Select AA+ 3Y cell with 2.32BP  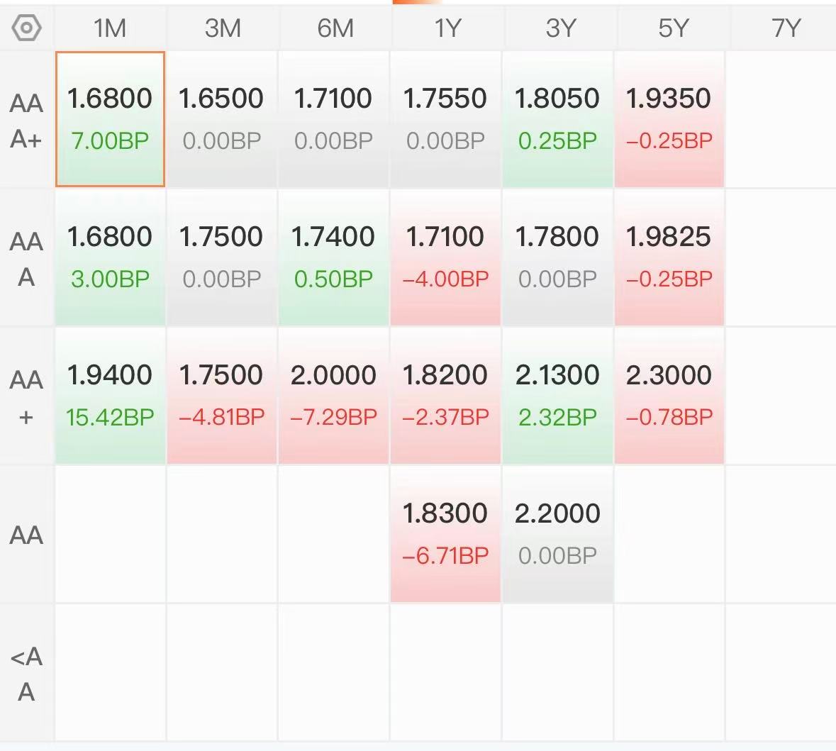pos(557,395)
